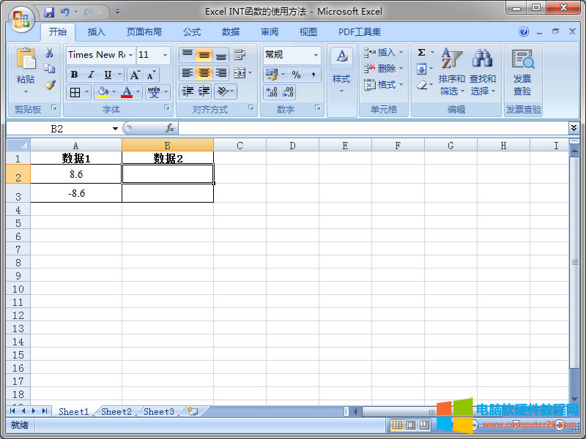Toggle bold formatting with the B button
Viewport: 586px width, 439px height.
[73, 73]
